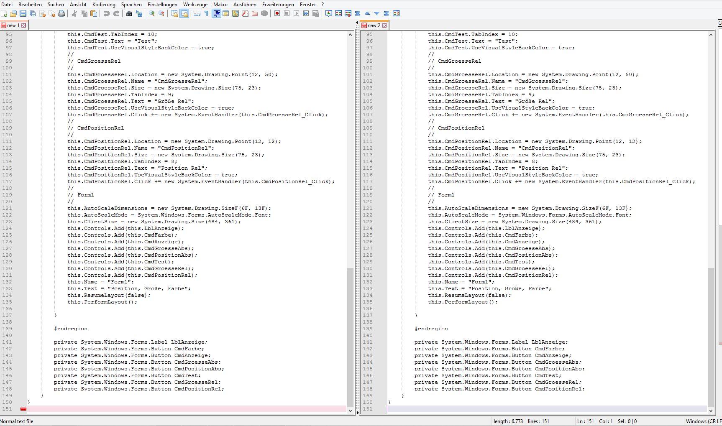Click the Save All icon
The width and height of the screenshot is (722, 426).
tap(33, 13)
